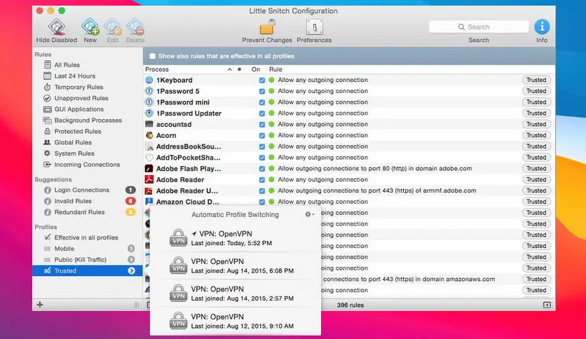The width and height of the screenshot is (586, 339).
Task: Open Invalid Rules suggestions
Action: pos(89,201)
